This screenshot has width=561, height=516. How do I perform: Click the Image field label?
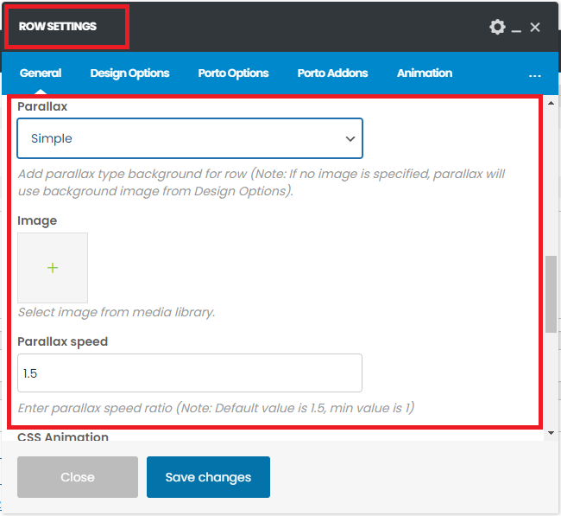coord(37,220)
